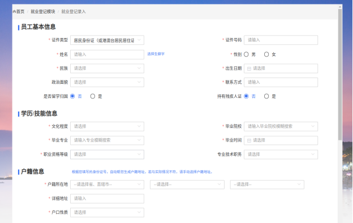Open calendar icon in 出生日期 field

tap(249, 68)
